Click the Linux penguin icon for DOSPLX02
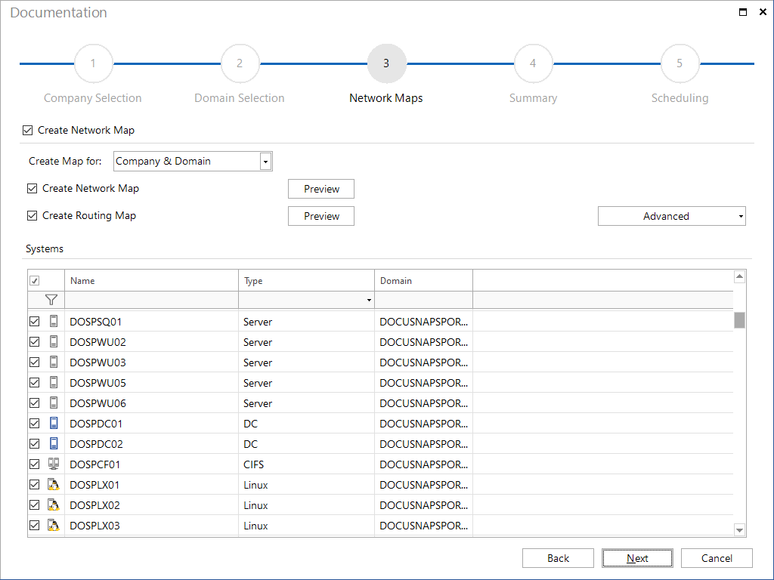The width and height of the screenshot is (774, 580). click(54, 505)
